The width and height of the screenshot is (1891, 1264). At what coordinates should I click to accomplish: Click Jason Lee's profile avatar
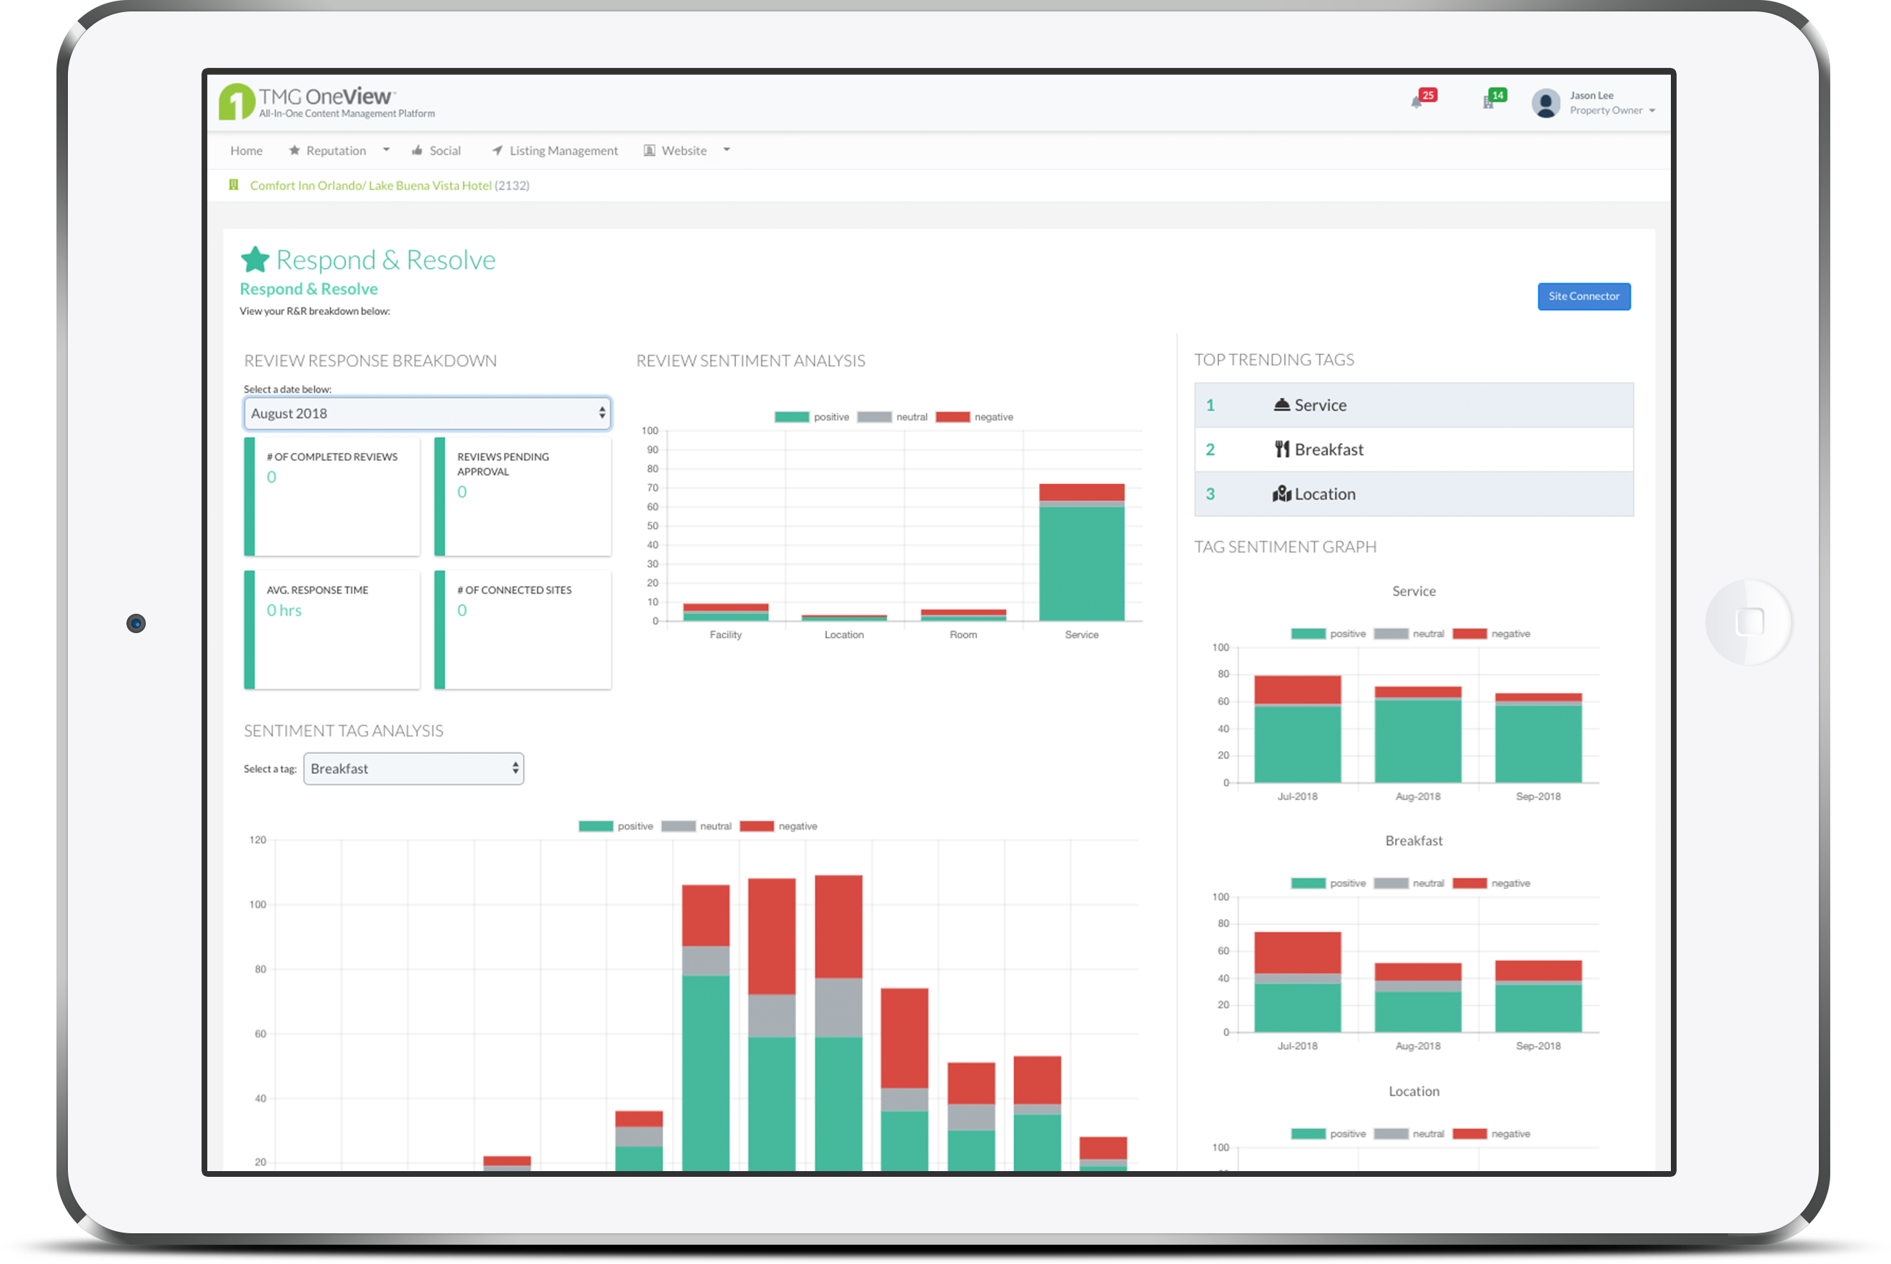(x=1545, y=103)
